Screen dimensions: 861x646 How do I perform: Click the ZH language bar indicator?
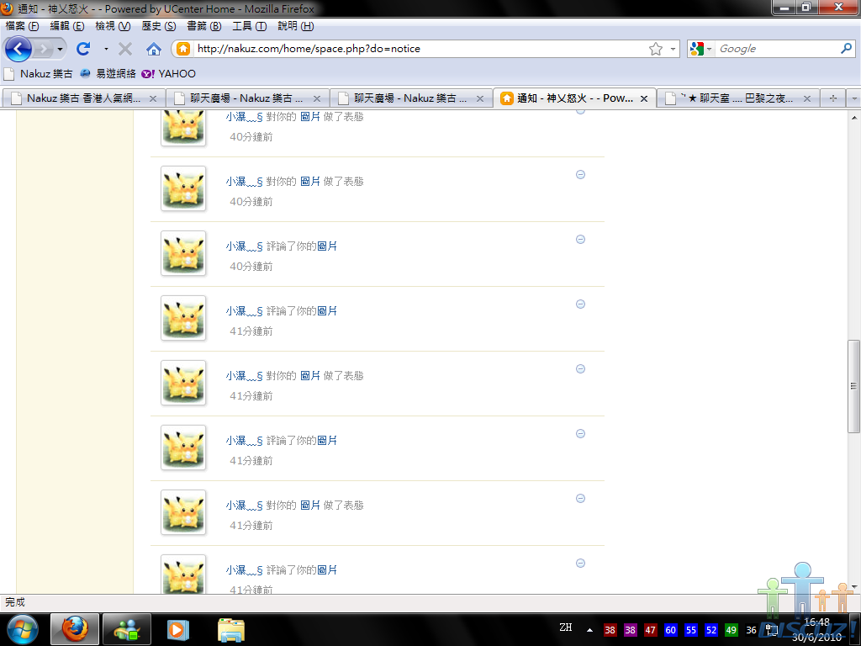coord(566,627)
